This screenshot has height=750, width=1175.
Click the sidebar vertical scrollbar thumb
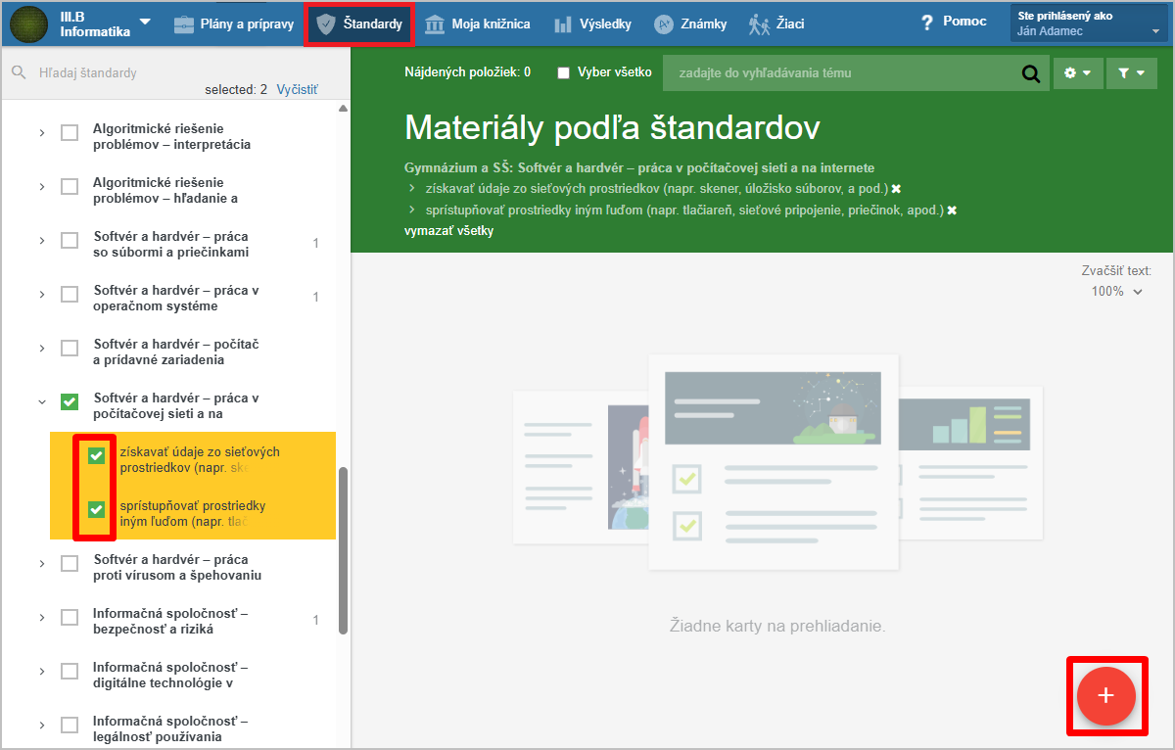343,548
